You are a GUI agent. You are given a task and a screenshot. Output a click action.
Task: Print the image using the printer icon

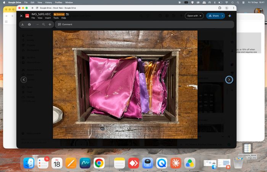pos(29,24)
